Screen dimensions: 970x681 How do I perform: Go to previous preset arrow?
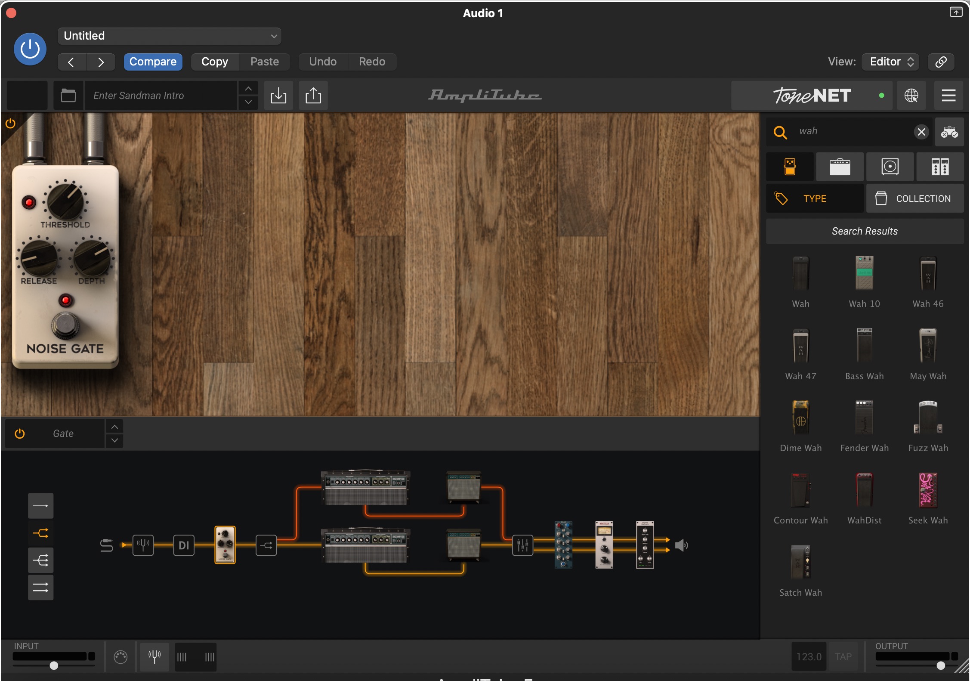point(72,62)
